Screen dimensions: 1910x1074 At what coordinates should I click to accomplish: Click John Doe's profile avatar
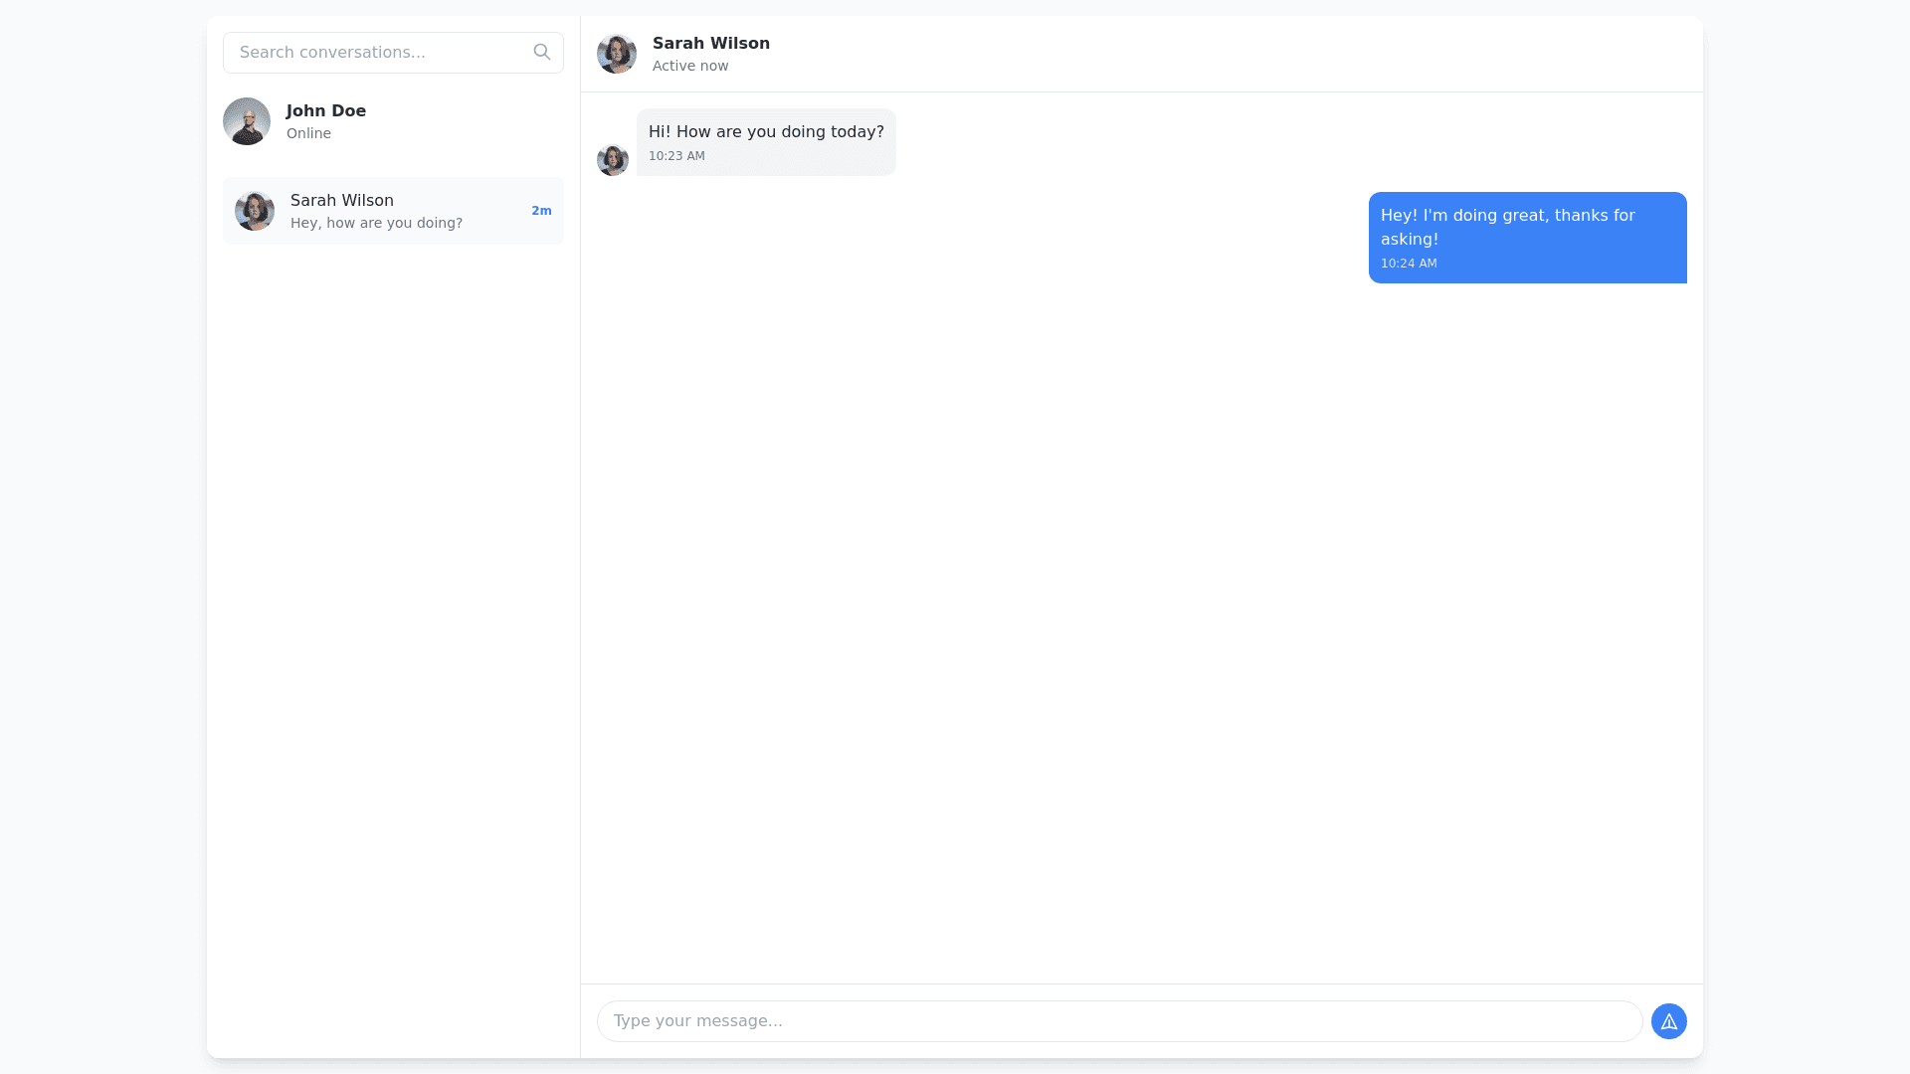coord(247,121)
